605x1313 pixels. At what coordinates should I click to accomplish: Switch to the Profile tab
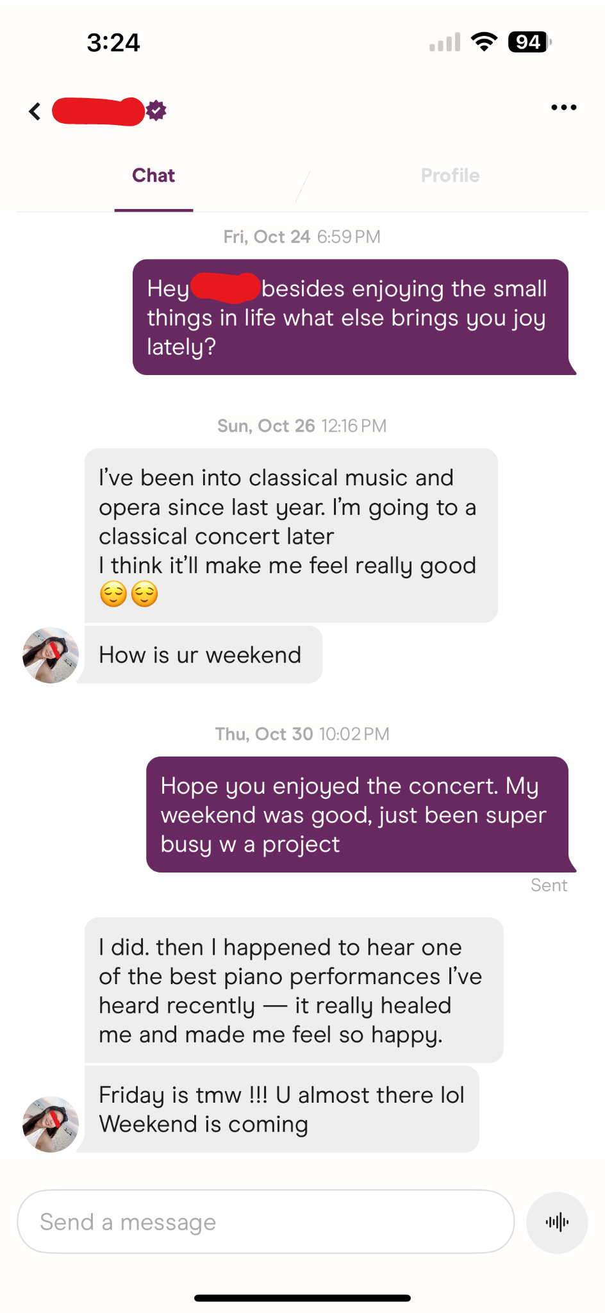pyautogui.click(x=451, y=174)
